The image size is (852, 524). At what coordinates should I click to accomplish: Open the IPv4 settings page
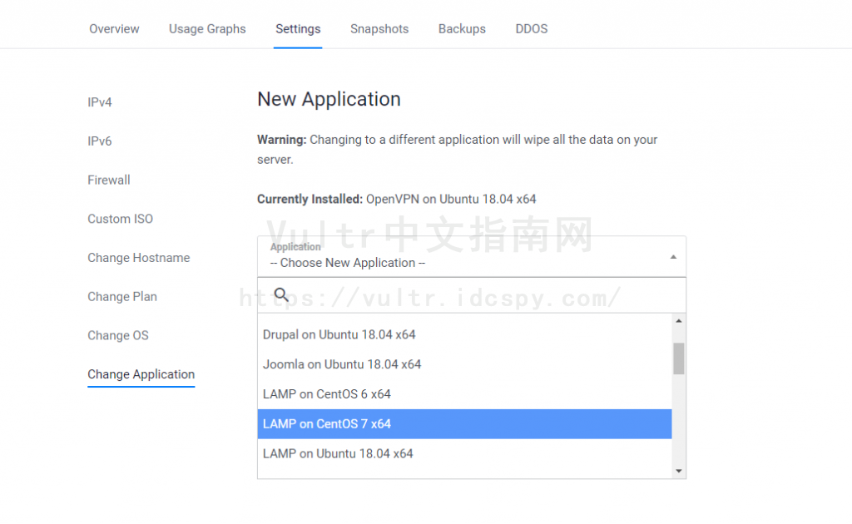pos(99,101)
